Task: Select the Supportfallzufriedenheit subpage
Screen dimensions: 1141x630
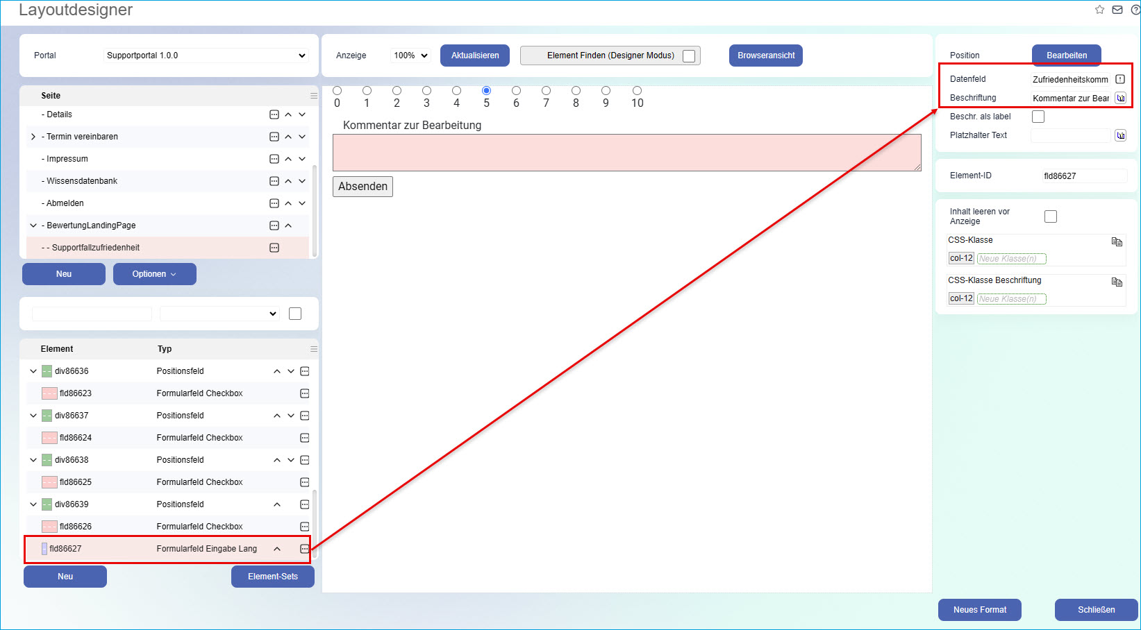Action: (91, 248)
